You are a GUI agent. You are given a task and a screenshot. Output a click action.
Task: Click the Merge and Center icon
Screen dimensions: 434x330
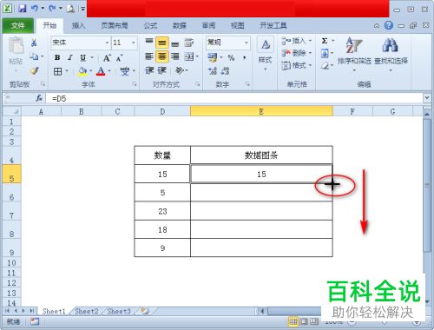point(189,56)
